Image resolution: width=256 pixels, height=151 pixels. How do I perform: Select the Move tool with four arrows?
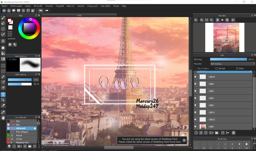point(3,41)
